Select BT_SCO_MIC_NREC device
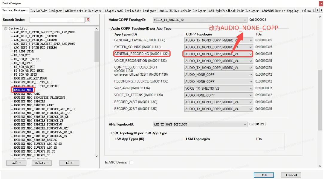Screen dimensions: 324x179 pyautogui.click(x=26, y=59)
